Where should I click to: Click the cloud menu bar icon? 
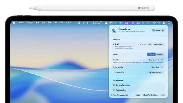pyautogui.click(x=106, y=23)
